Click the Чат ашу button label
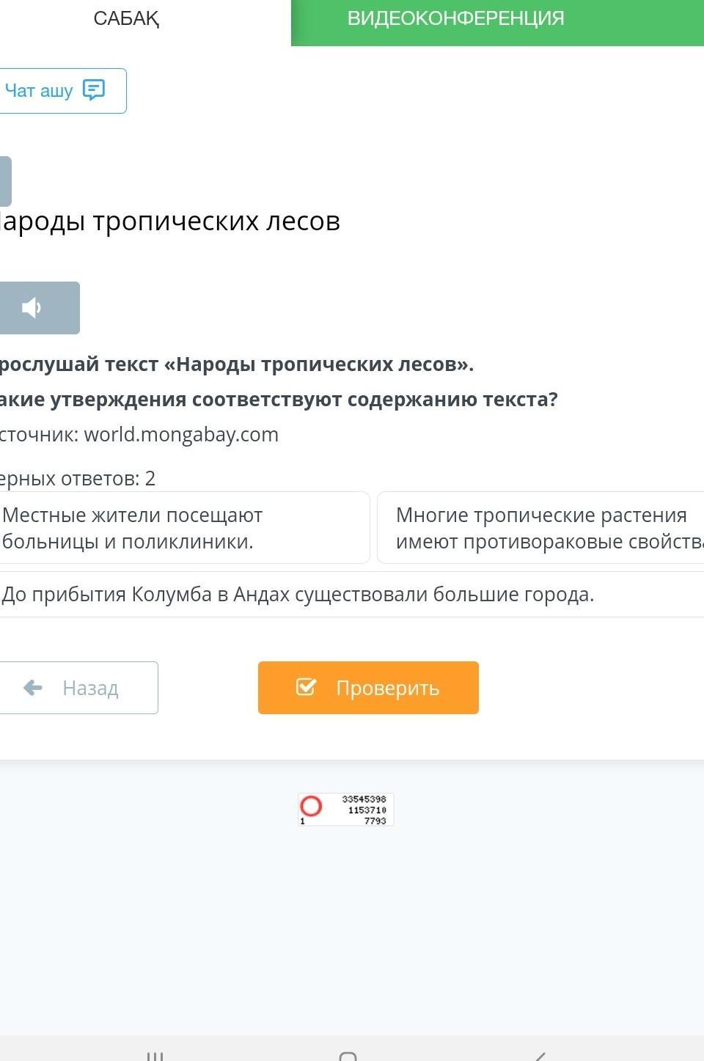This screenshot has height=1061, width=704. pos(39,91)
